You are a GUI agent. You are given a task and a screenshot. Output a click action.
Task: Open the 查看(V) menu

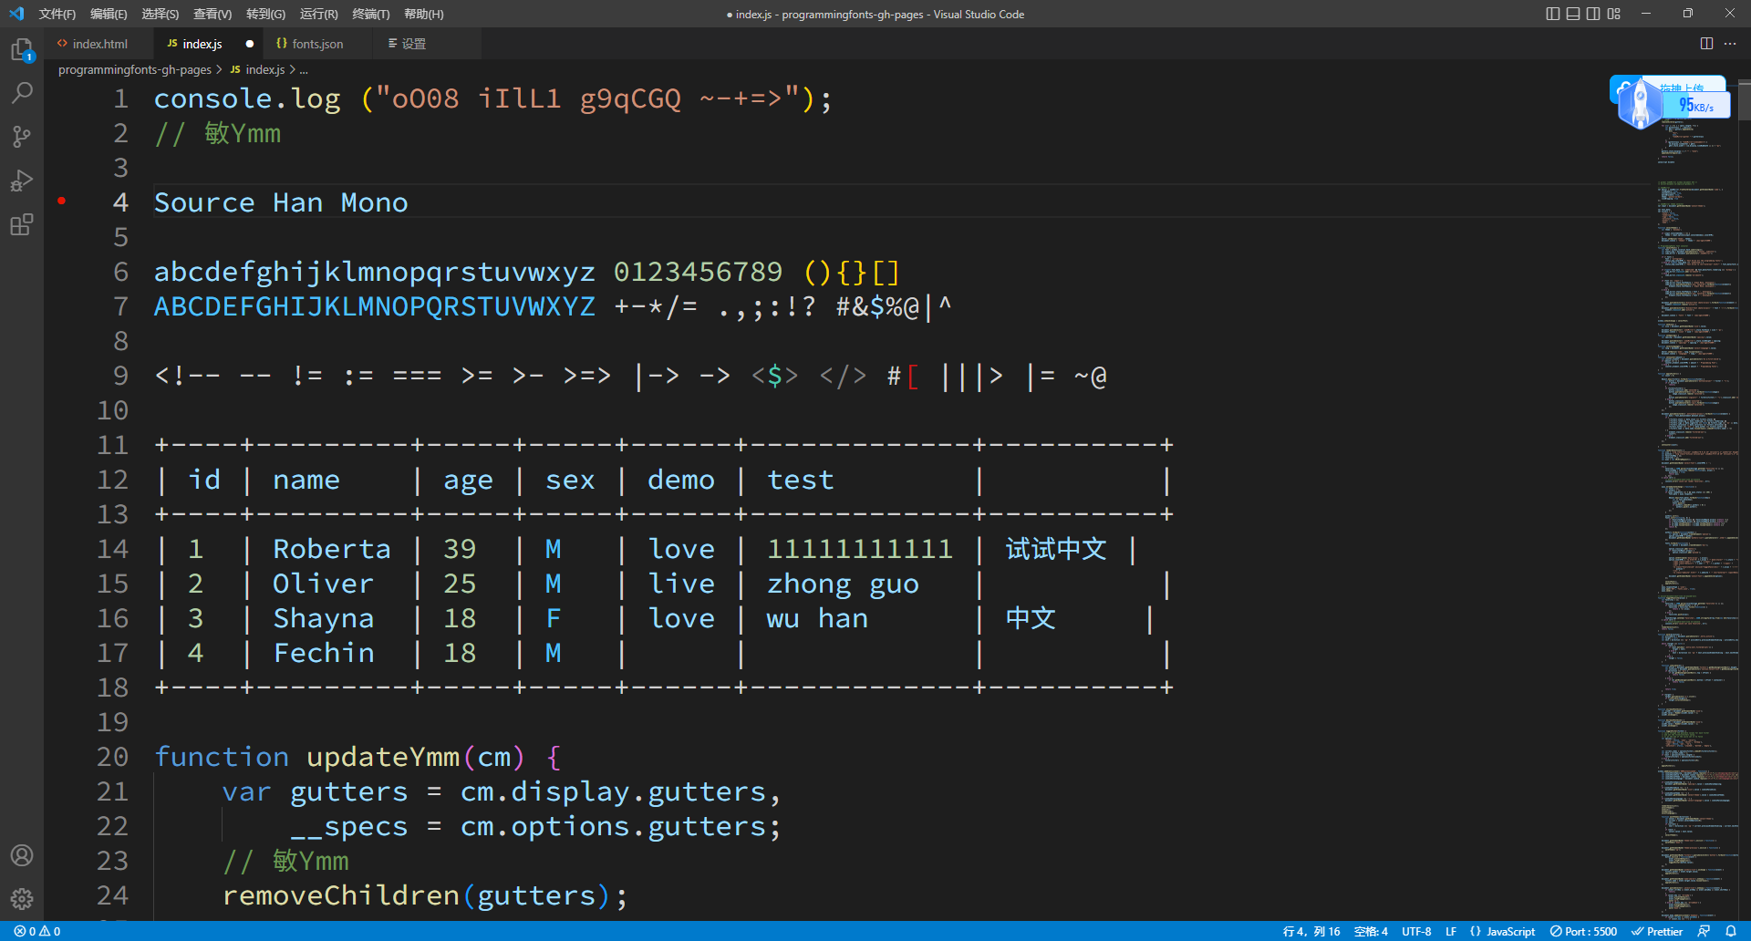pyautogui.click(x=212, y=14)
